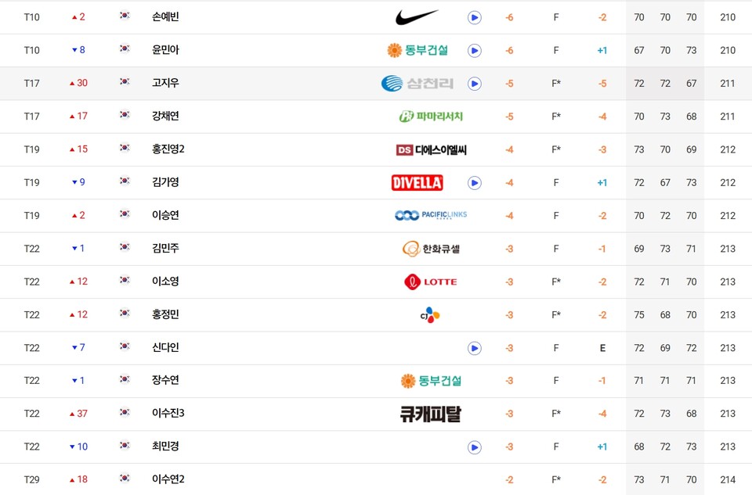Play video for 손예빈
Viewport: 752px width, 495px height.
pos(474,17)
